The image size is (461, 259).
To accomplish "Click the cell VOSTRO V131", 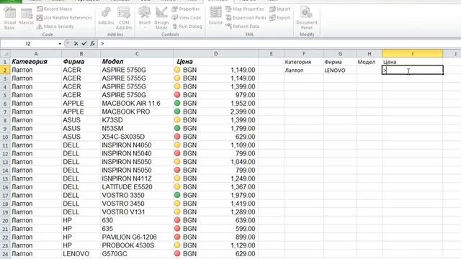I will (x=137, y=212).
